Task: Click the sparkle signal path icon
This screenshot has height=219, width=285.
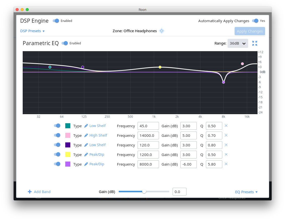Action: pyautogui.click(x=162, y=31)
